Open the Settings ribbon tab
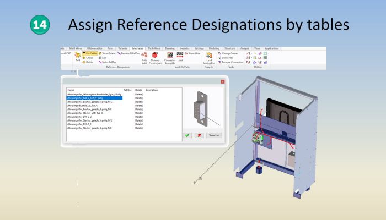The width and height of the screenshot is (386, 220). click(199, 48)
